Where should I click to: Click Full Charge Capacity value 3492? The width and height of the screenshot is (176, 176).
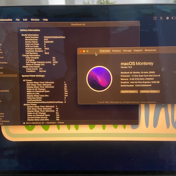(x=55, y=62)
